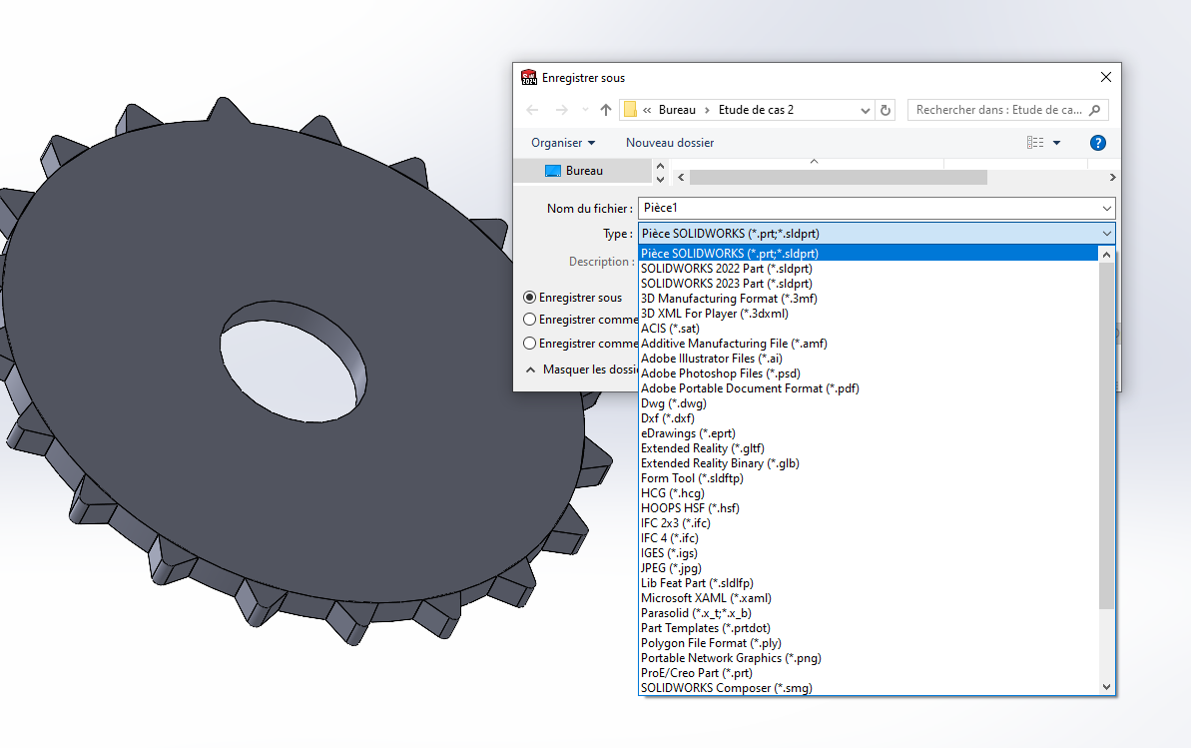1191x748 pixels.
Task: Choose Extended Reality Binary (*.glb)
Action: tap(869, 463)
